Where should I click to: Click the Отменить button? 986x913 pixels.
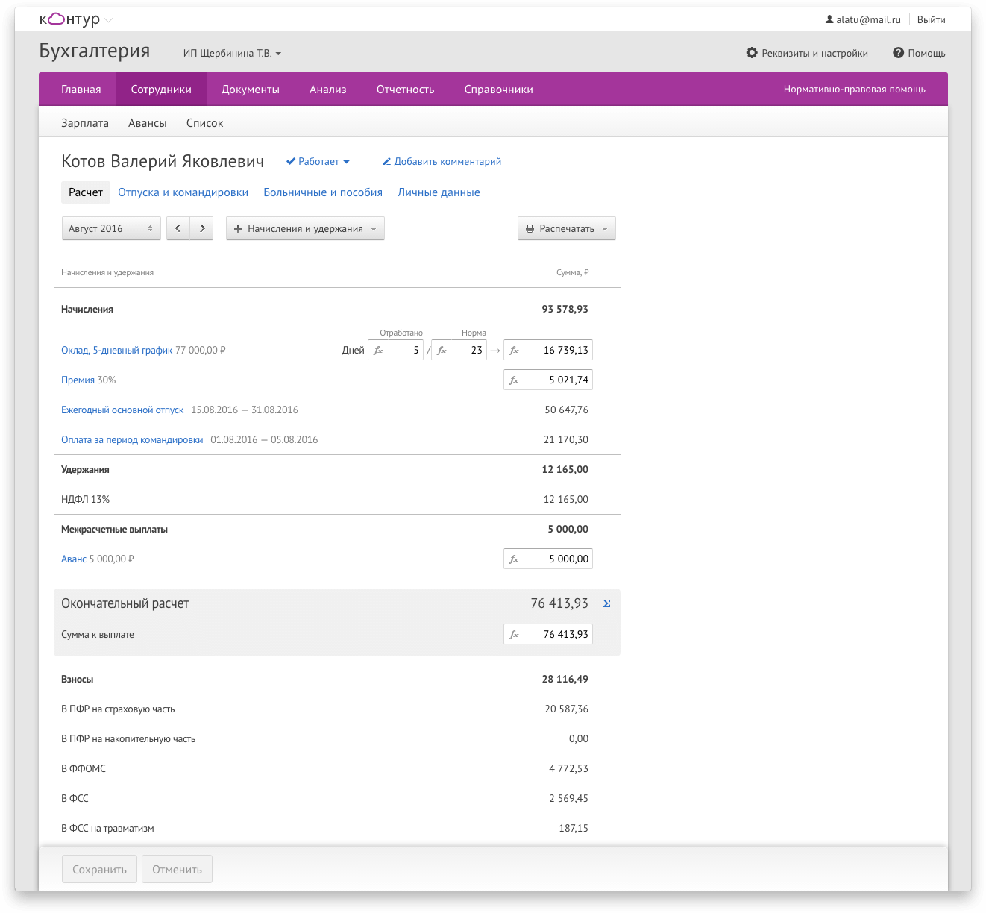click(x=178, y=869)
